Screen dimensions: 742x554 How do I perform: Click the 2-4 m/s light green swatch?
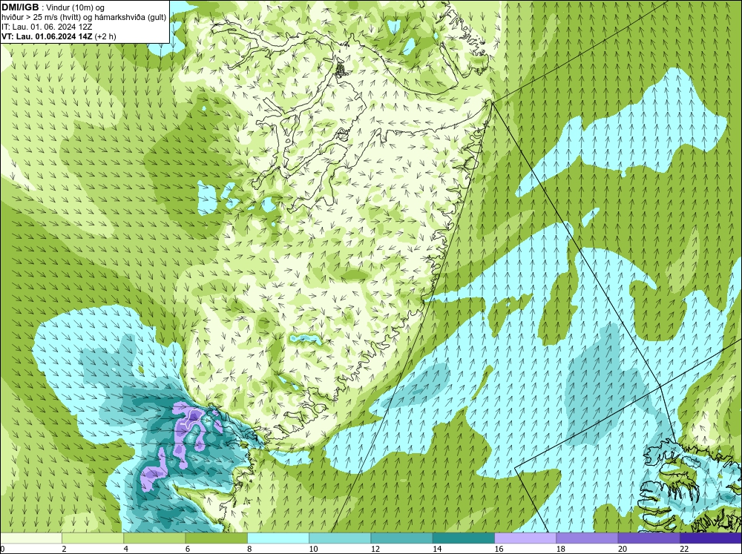(93, 538)
